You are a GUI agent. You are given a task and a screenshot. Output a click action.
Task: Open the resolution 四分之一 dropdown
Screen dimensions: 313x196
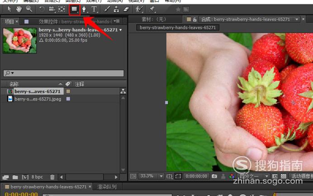[x=254, y=176]
